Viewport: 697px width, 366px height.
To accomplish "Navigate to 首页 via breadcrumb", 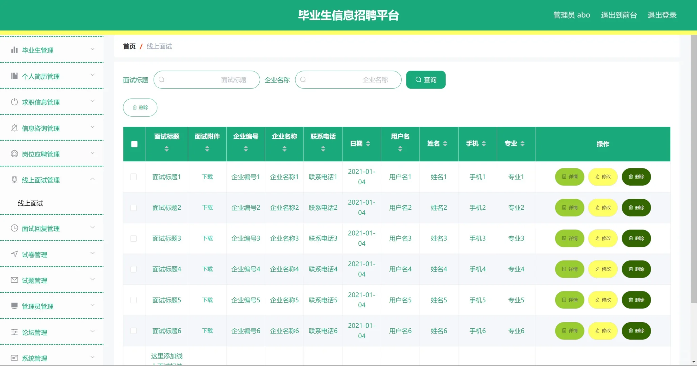I will coord(129,46).
